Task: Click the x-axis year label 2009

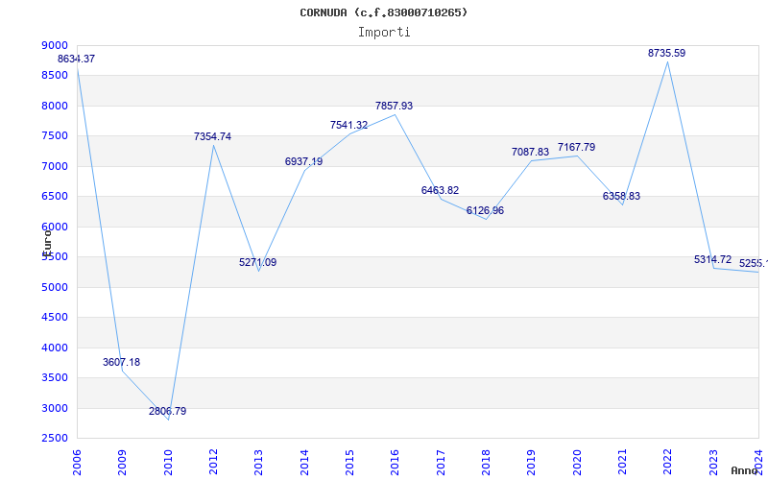Action: (123, 463)
